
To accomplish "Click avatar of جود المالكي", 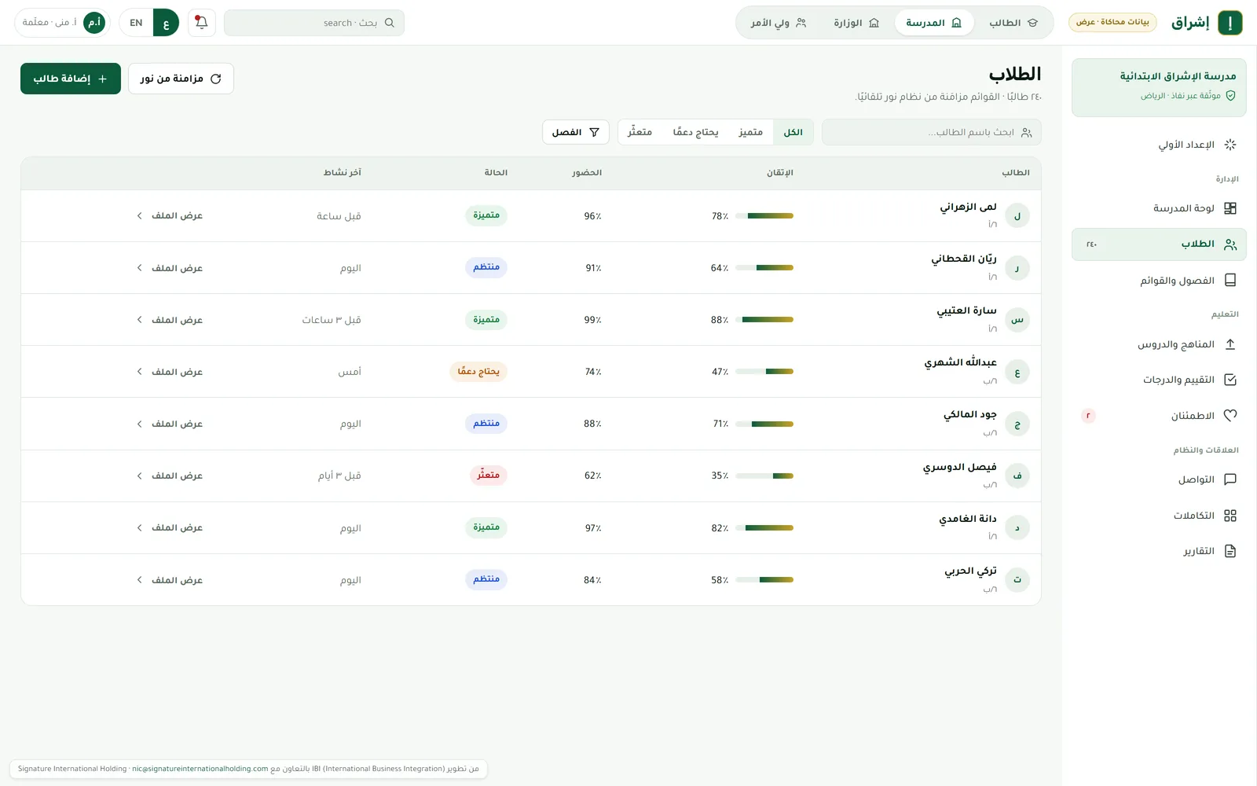I will tap(1017, 424).
